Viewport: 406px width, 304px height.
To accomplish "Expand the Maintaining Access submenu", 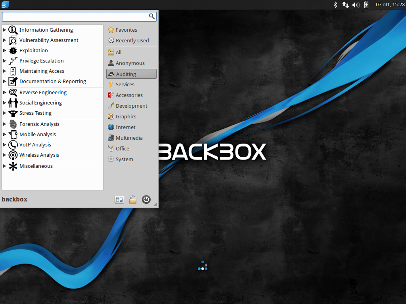I will tap(4, 71).
